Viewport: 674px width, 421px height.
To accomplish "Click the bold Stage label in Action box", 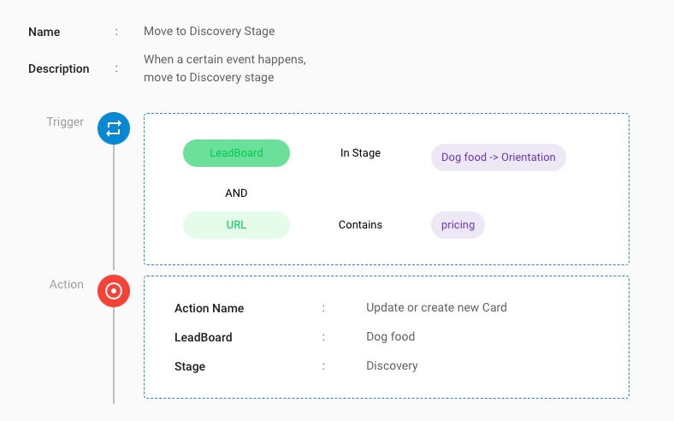I will (189, 366).
